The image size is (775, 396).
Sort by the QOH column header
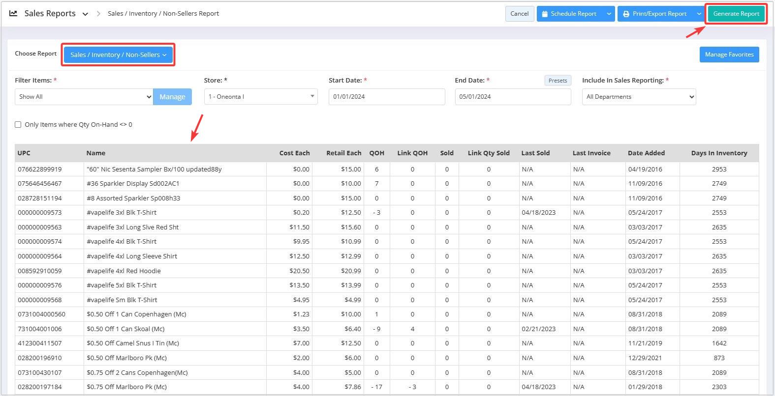376,153
